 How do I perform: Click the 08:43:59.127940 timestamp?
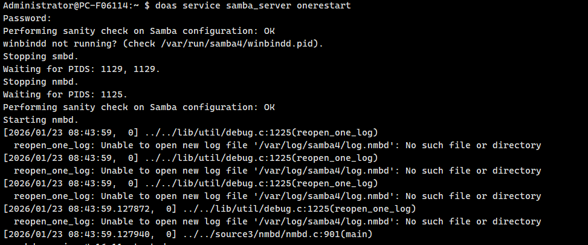[x=99, y=234]
